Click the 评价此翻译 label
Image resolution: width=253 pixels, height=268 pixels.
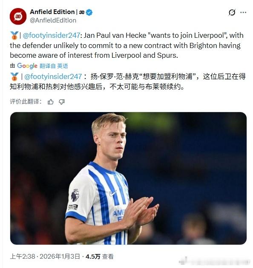26,102
